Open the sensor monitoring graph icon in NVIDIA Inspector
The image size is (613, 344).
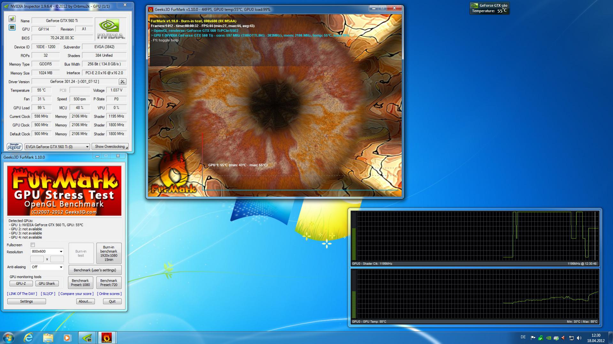(x=12, y=27)
